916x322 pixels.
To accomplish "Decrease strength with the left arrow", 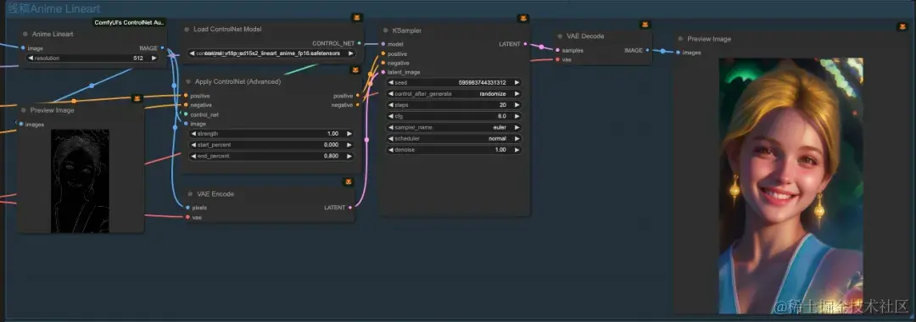I will tap(193, 134).
